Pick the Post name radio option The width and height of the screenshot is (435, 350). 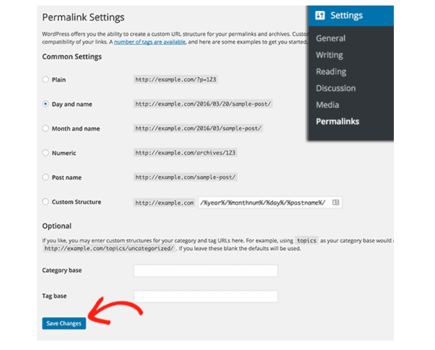pos(45,177)
